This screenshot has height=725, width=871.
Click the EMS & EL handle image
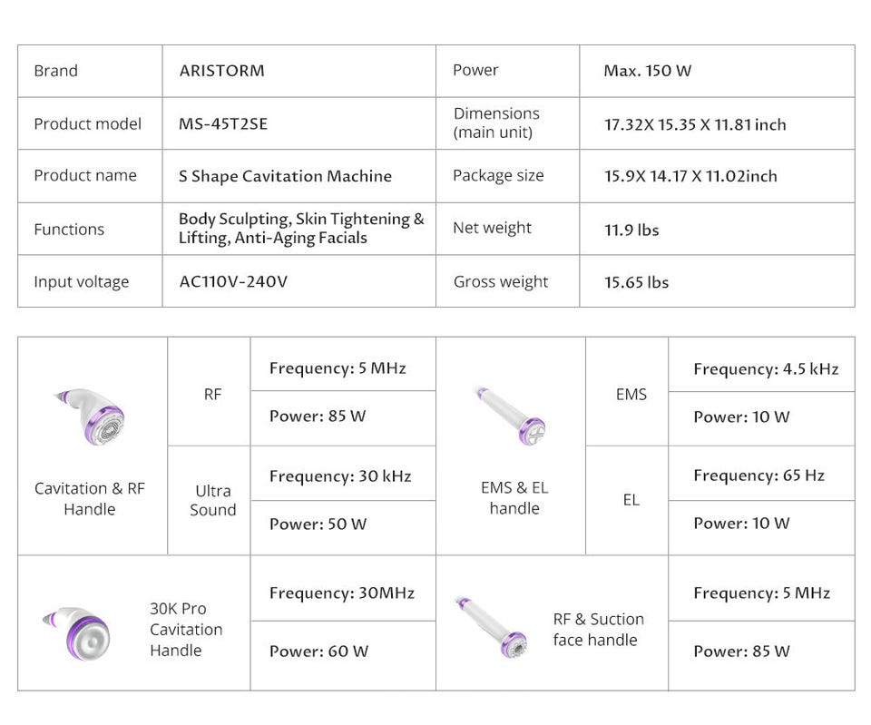(513, 415)
